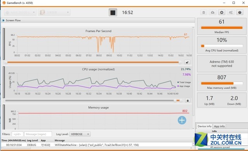Click the DEBUG log level cell
This screenshot has height=151, width=248.
32,145
